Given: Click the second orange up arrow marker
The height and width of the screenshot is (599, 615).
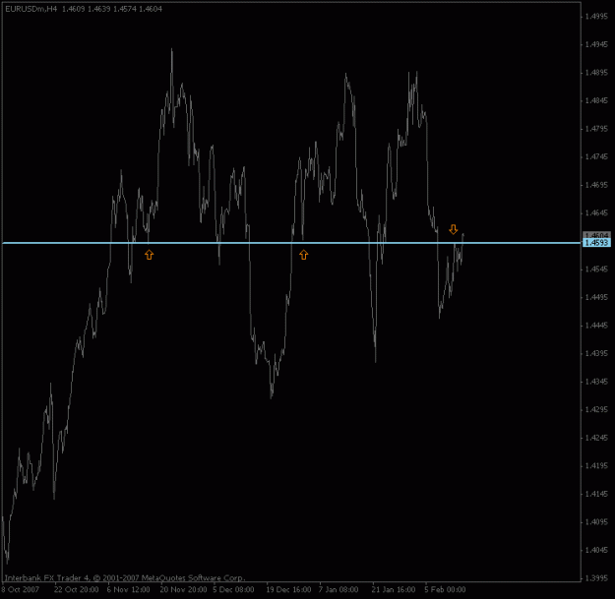Looking at the screenshot, I should (x=304, y=255).
